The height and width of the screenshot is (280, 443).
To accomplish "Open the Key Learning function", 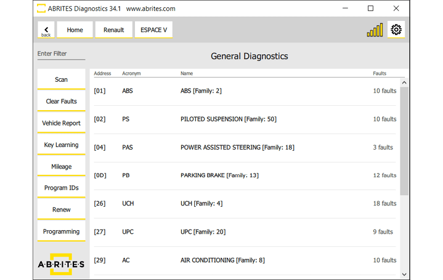I will click(x=61, y=145).
